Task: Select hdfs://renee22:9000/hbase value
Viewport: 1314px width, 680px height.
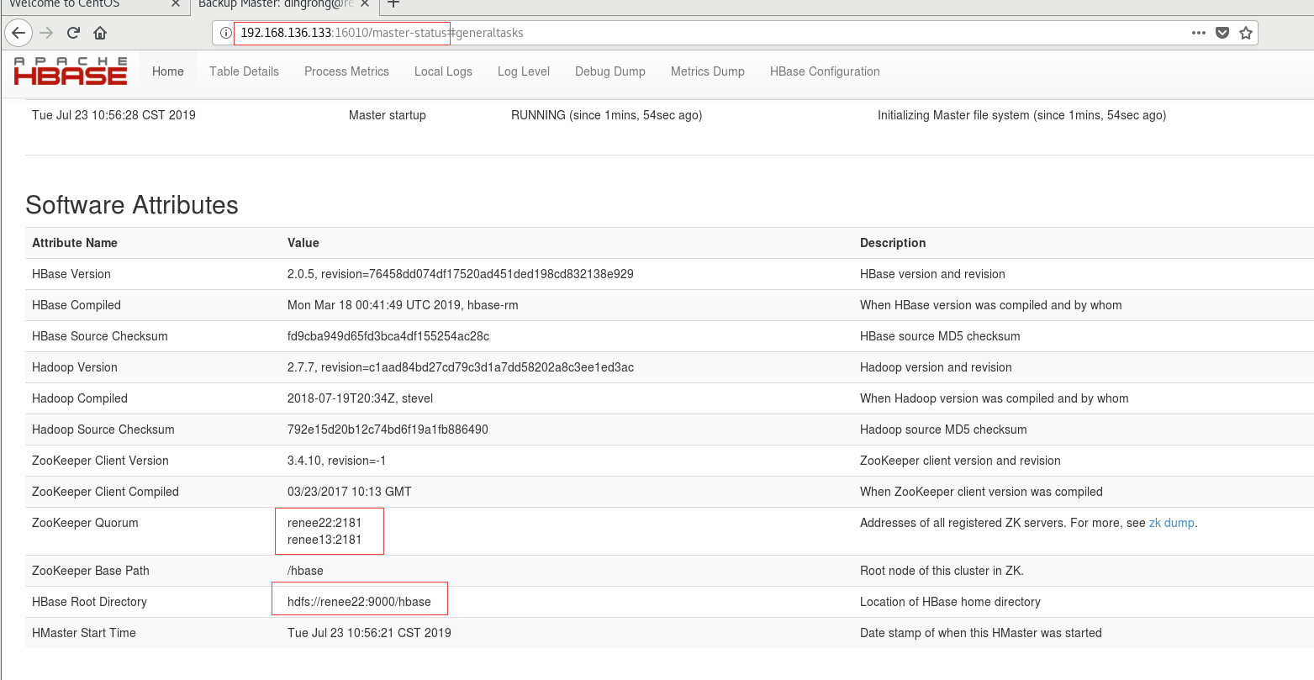Action: click(359, 602)
